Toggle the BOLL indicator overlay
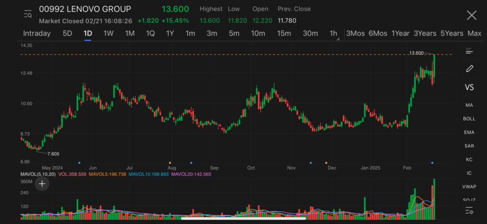This screenshot has height=224, width=487. pyautogui.click(x=469, y=118)
